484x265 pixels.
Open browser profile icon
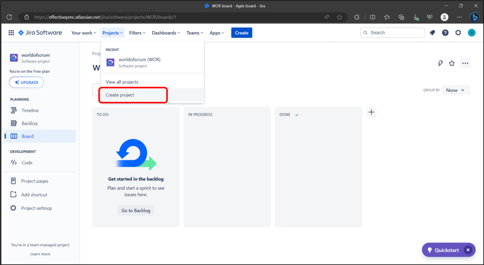444,17
